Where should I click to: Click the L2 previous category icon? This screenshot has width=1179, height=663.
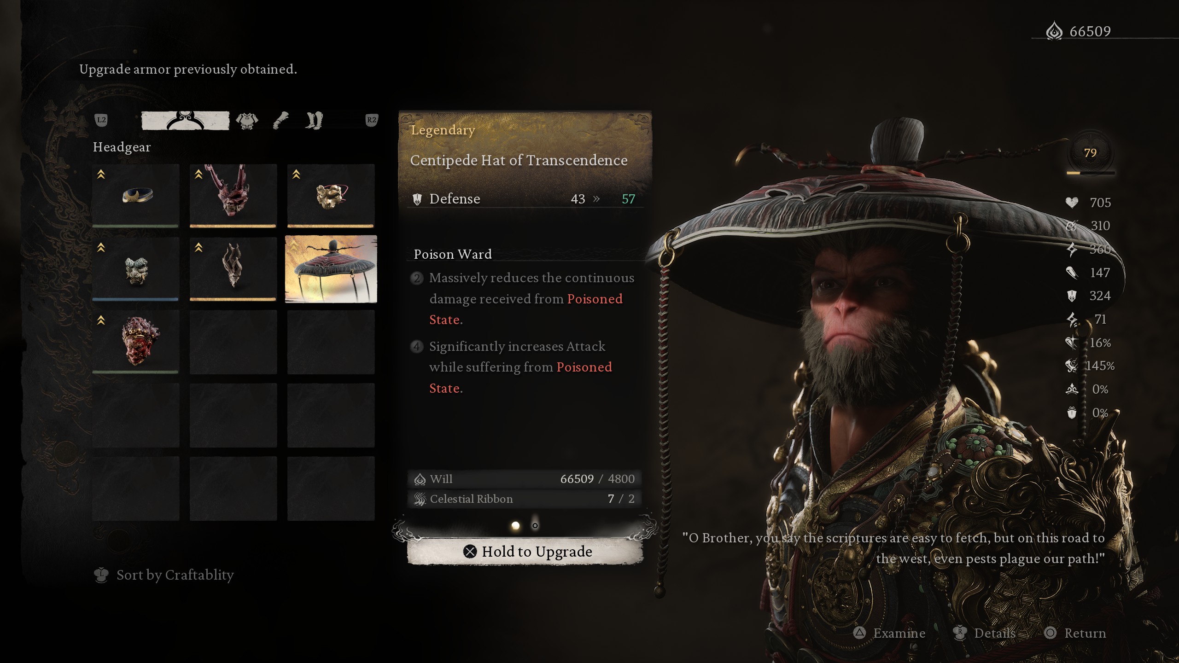(101, 121)
